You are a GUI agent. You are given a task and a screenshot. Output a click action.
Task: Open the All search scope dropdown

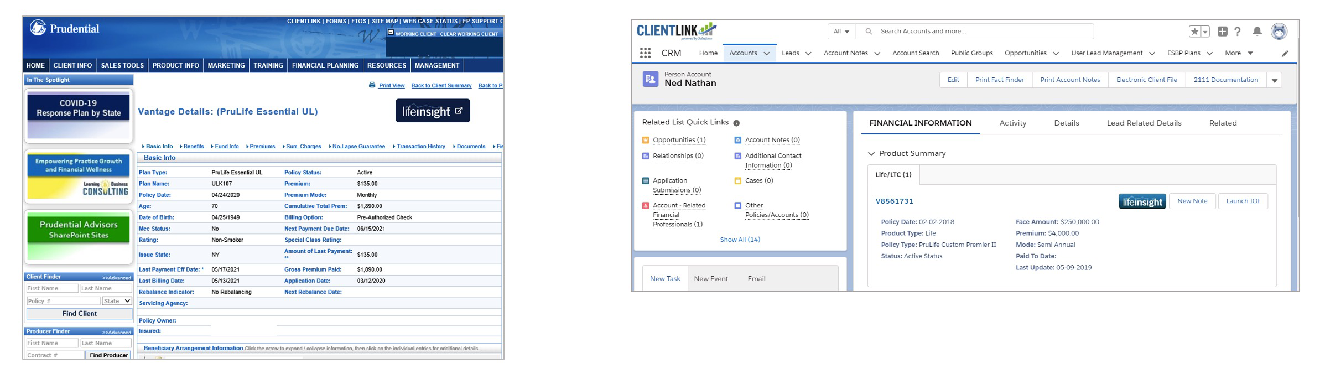coord(841,32)
